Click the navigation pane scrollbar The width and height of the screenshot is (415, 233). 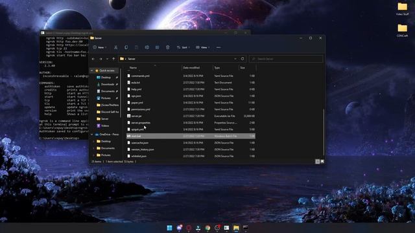click(x=121, y=93)
